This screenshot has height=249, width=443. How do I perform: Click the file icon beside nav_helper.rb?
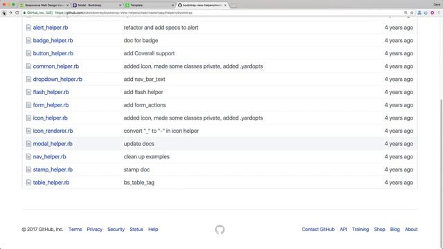tap(28, 157)
